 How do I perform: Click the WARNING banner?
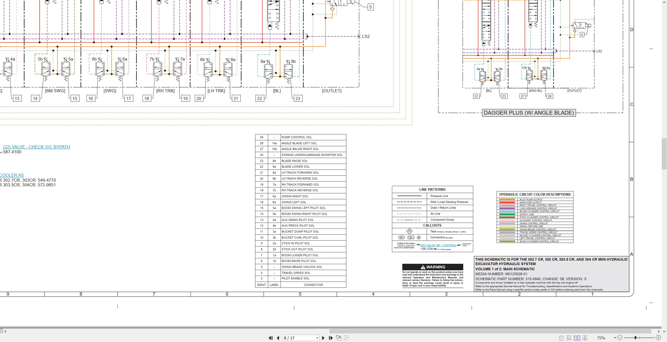[433, 267]
